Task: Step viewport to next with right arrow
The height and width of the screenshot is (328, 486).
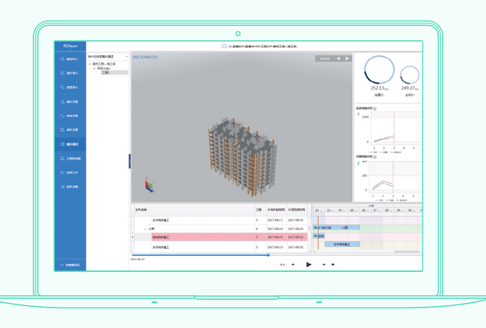Action: tap(347, 58)
